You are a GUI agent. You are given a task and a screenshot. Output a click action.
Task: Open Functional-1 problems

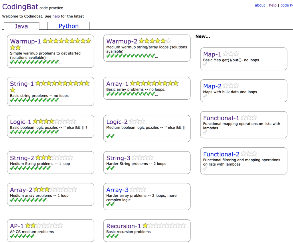pyautogui.click(x=221, y=118)
